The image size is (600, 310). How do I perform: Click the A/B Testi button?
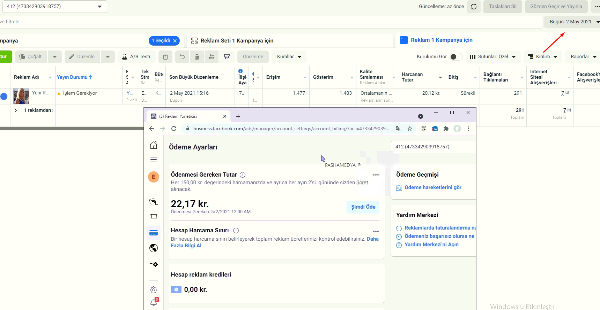point(136,57)
